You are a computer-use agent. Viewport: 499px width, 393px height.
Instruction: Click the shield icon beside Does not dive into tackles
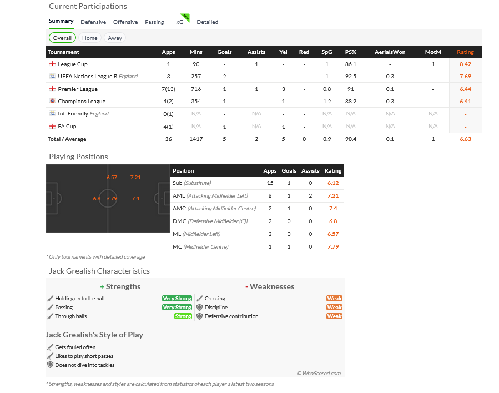click(x=50, y=365)
